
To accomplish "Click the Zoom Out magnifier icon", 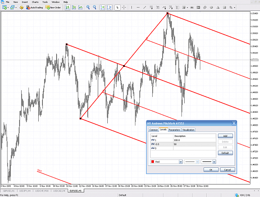I will pyautogui.click(x=94, y=8).
